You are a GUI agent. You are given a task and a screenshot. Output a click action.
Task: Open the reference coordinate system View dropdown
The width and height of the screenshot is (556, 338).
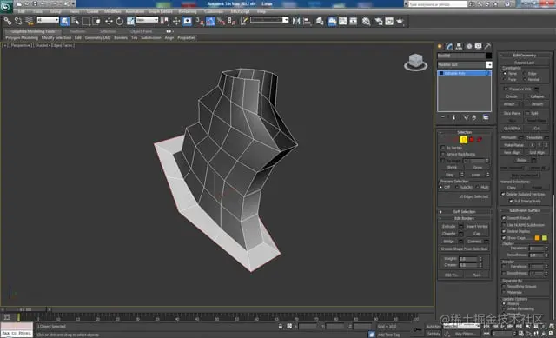(x=147, y=20)
